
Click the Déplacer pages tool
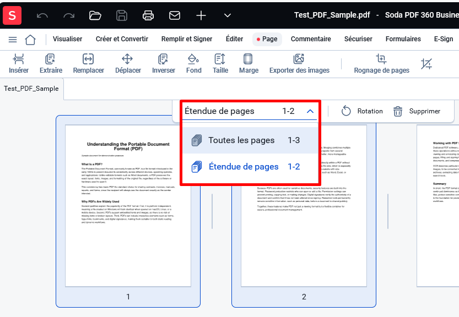(128, 63)
